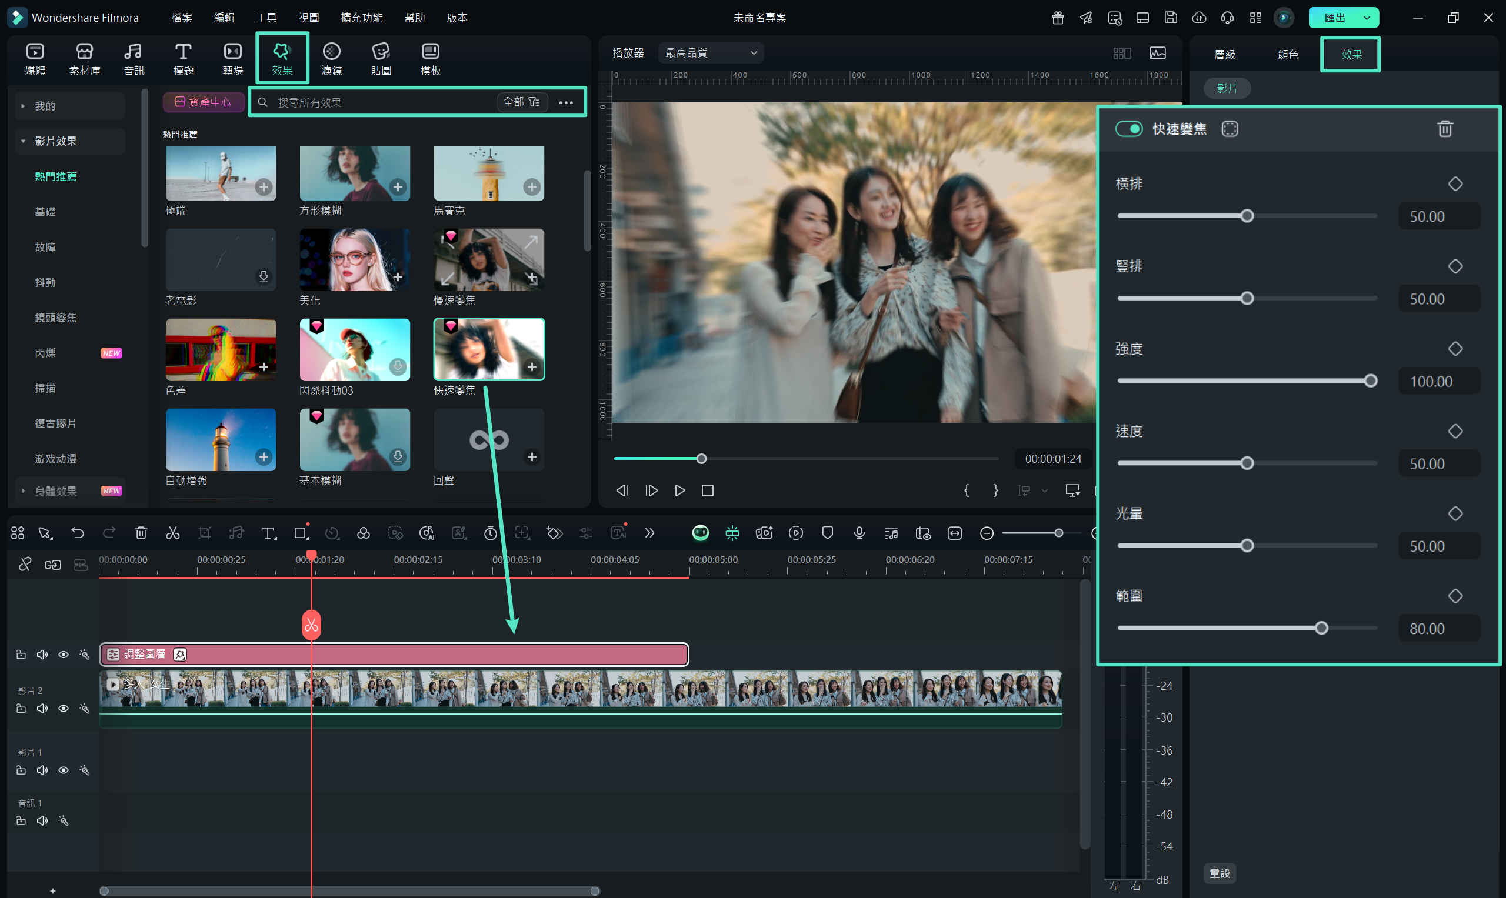Open the 標題 titles panel

point(184,59)
